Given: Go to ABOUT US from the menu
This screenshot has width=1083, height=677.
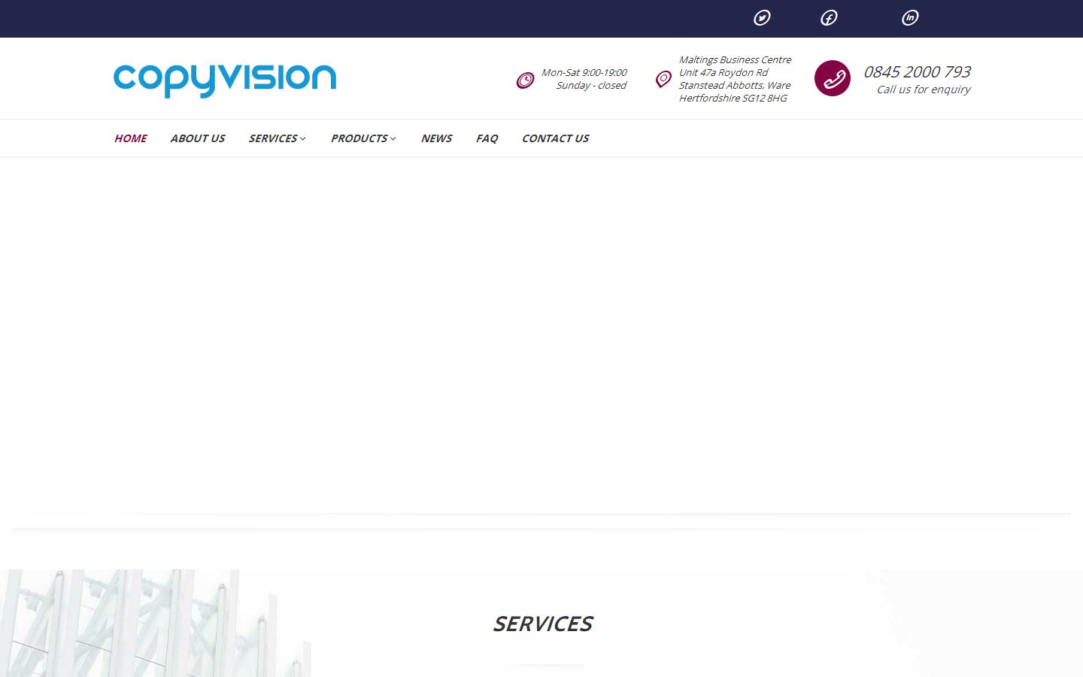Looking at the screenshot, I should [x=197, y=138].
